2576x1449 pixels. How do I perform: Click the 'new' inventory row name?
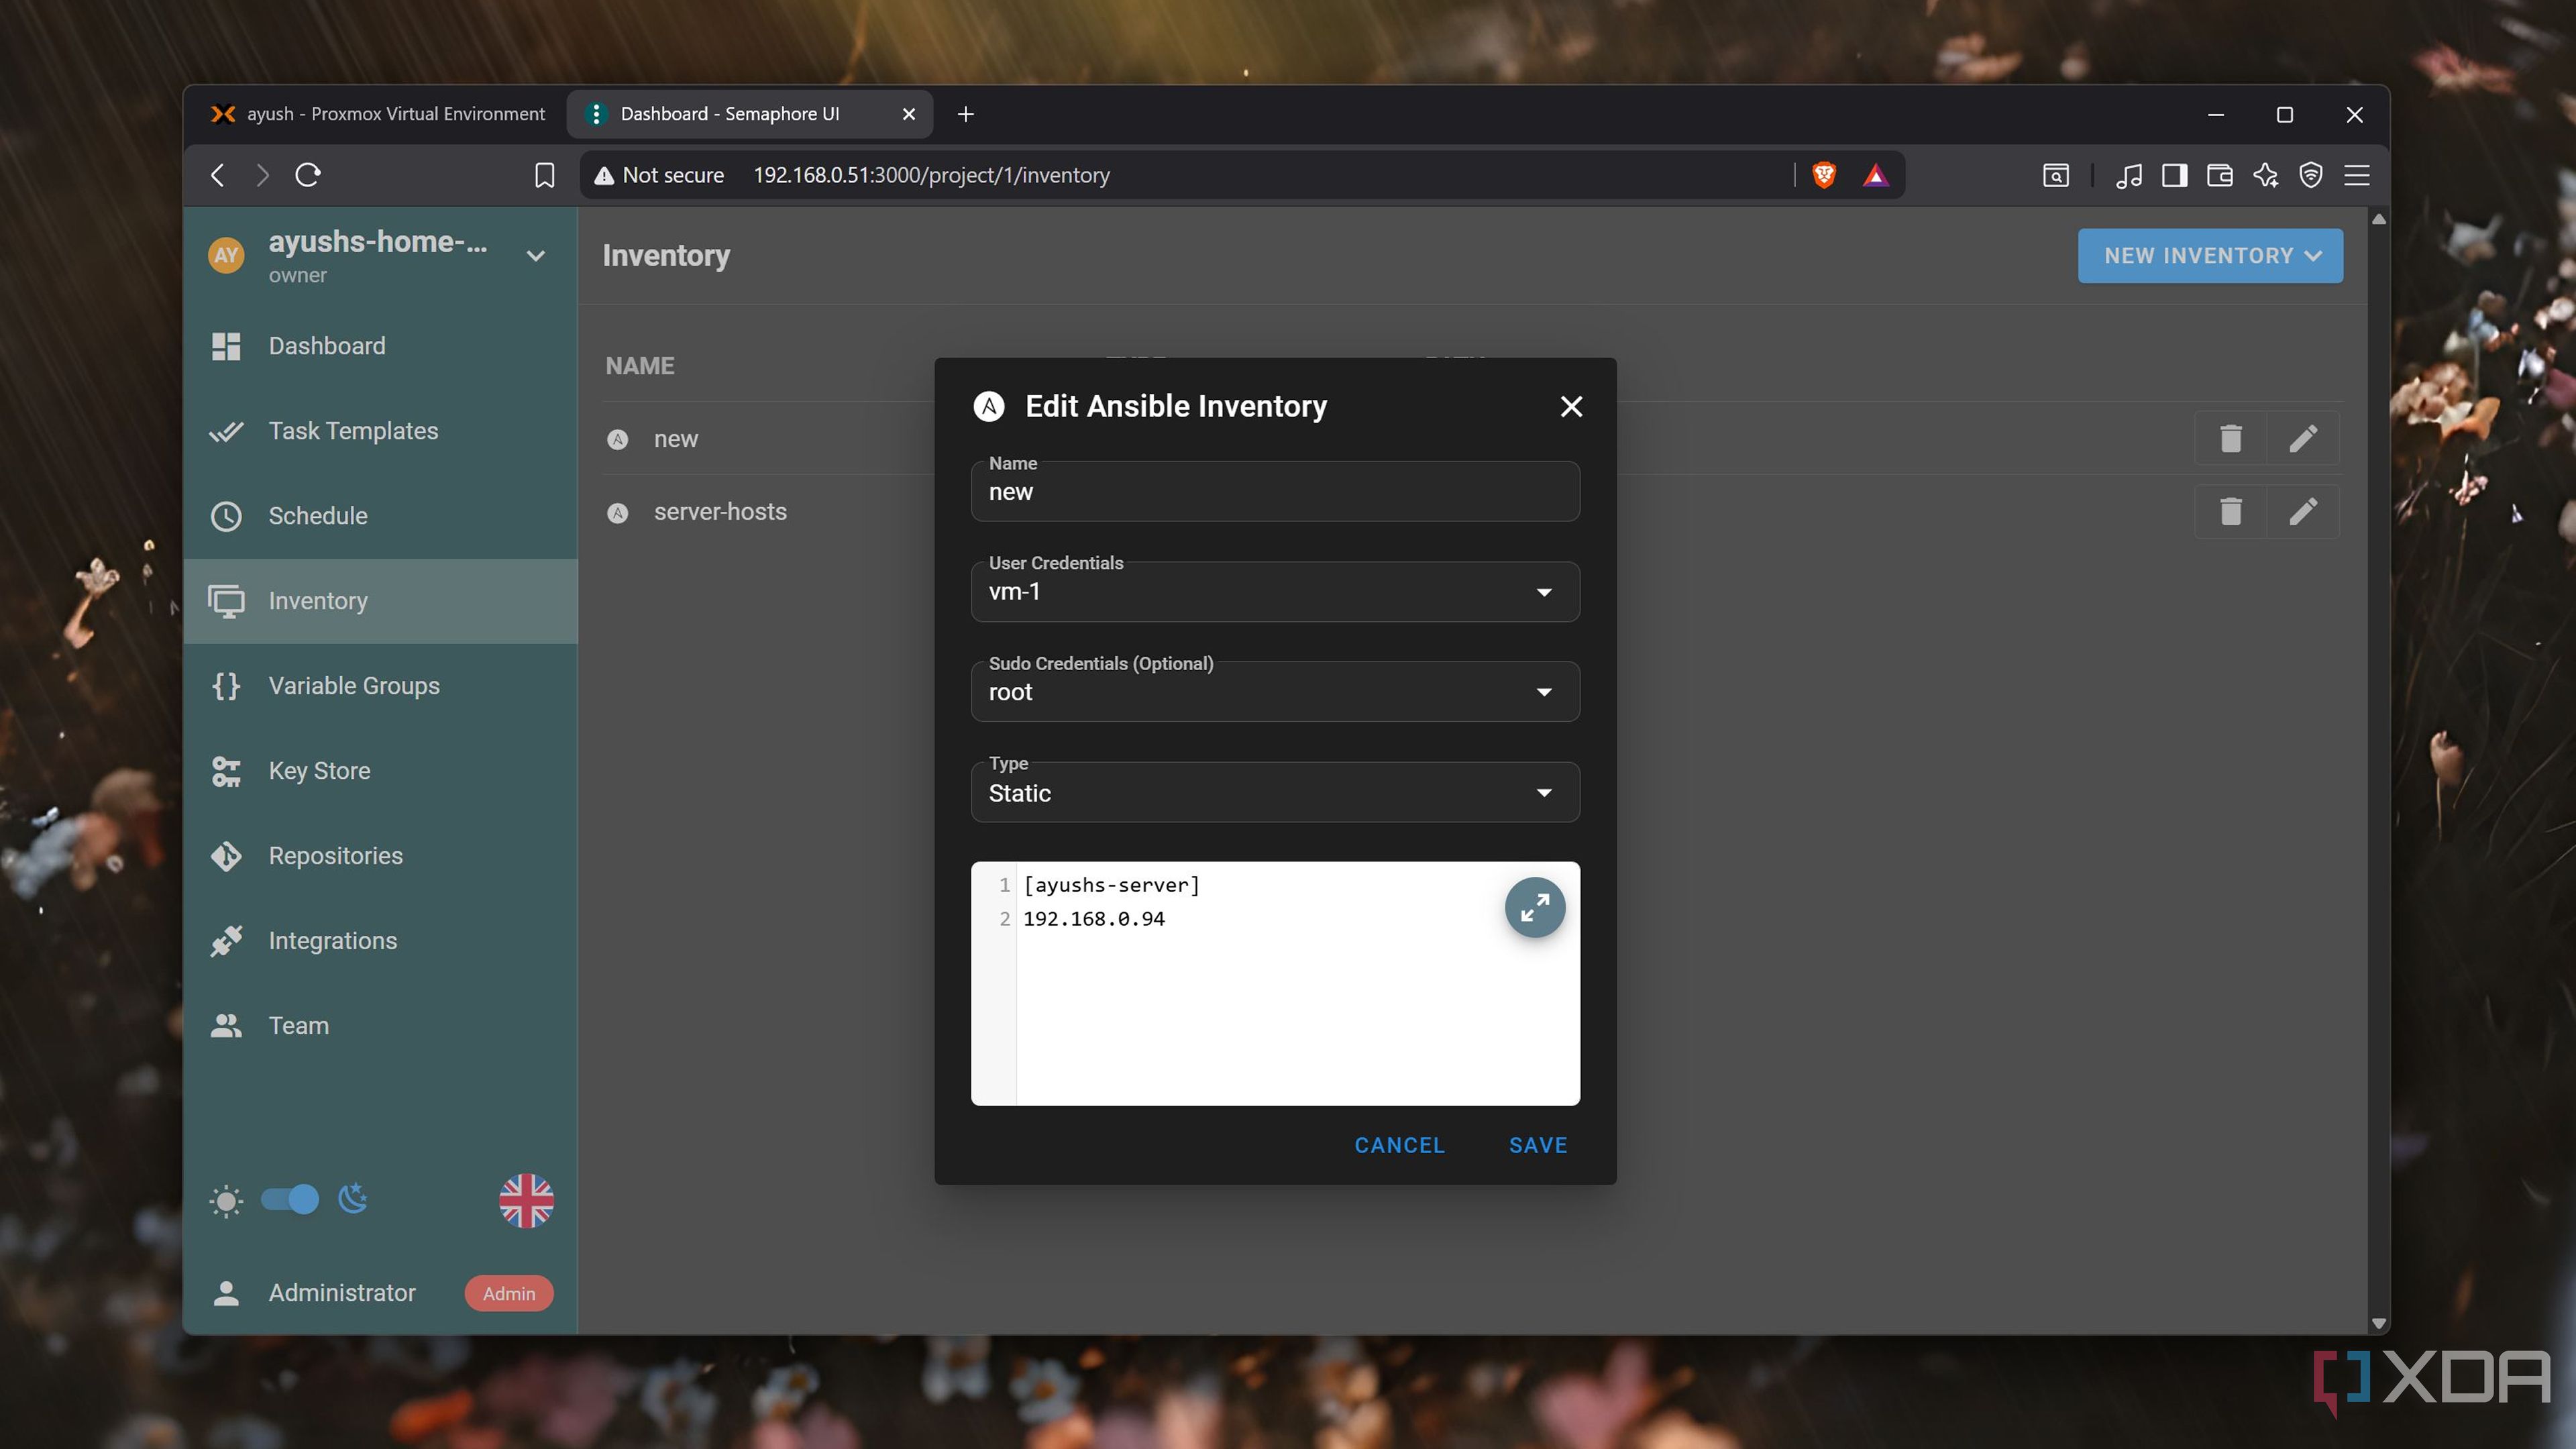(676, 439)
